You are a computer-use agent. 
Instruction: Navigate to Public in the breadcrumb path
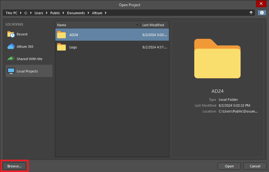(55, 13)
